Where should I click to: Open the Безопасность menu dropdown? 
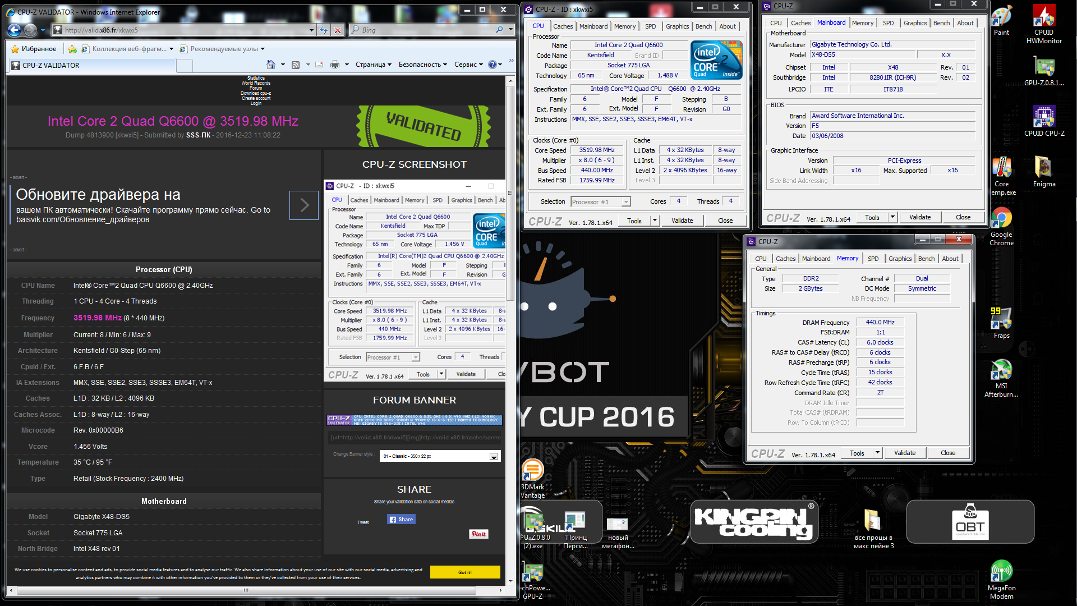[x=423, y=65]
